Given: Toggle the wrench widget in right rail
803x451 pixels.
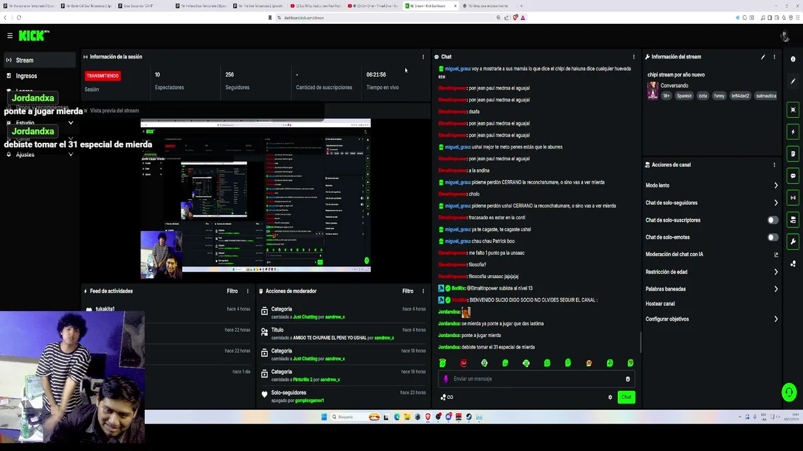Looking at the screenshot, I should pos(793,242).
